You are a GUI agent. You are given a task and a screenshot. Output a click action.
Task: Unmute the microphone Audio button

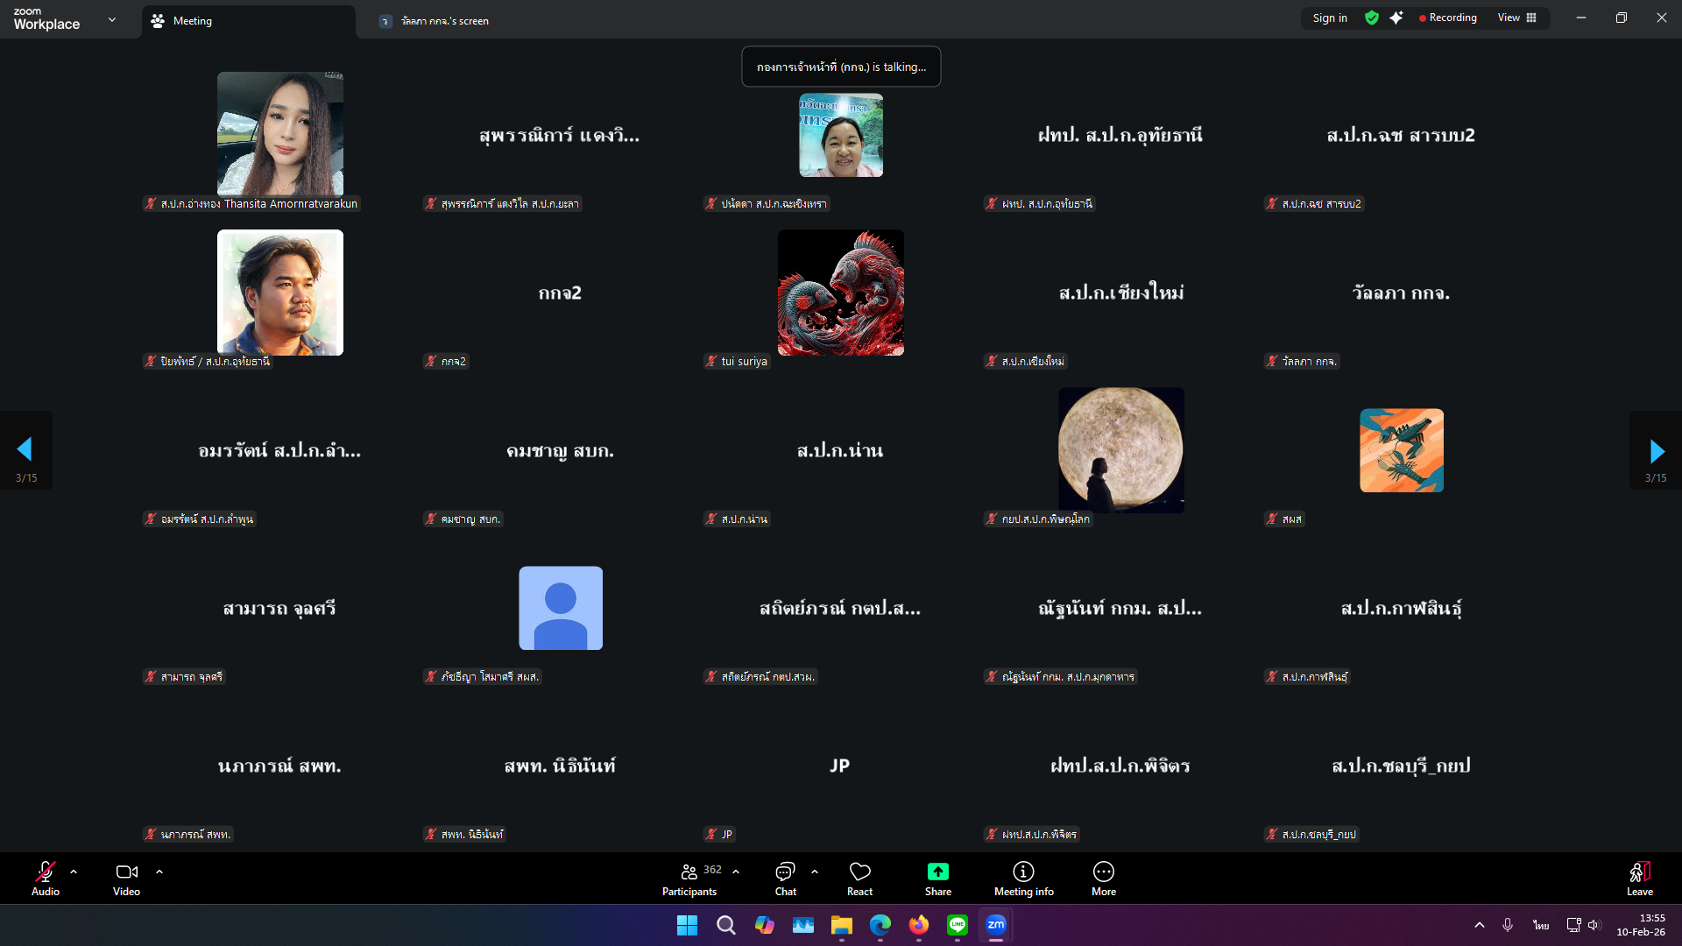tap(45, 872)
